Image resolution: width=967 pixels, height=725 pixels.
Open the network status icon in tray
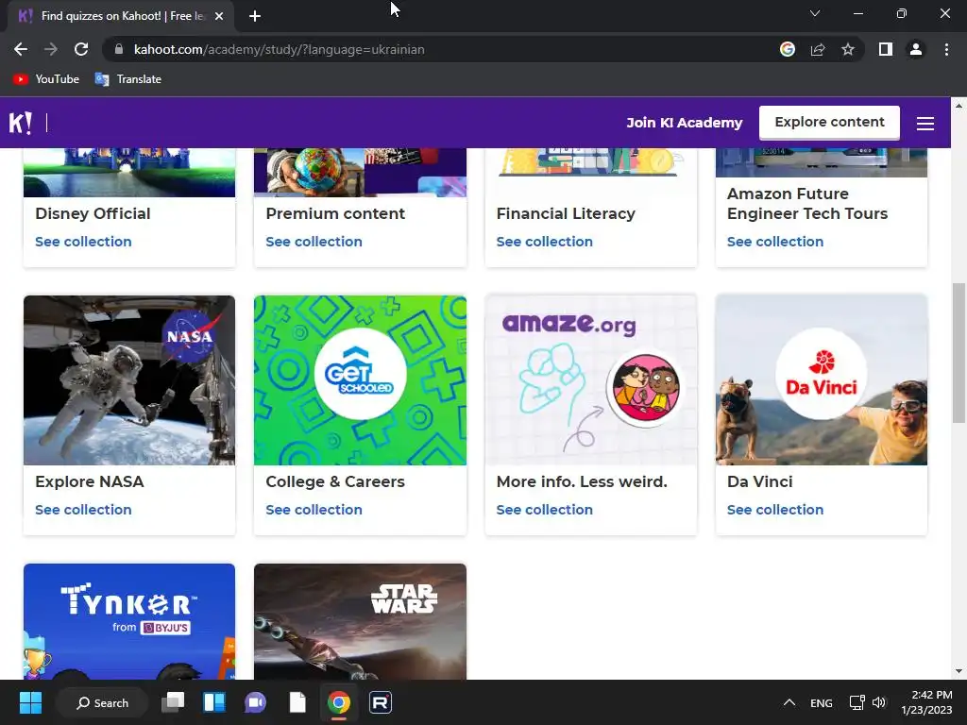point(857,702)
